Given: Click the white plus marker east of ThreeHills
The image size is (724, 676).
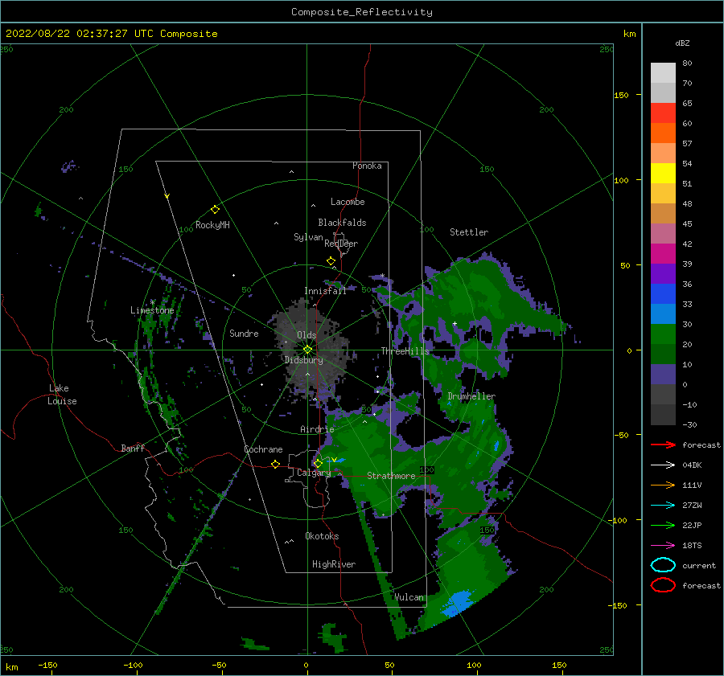Looking at the screenshot, I should pos(455,323).
